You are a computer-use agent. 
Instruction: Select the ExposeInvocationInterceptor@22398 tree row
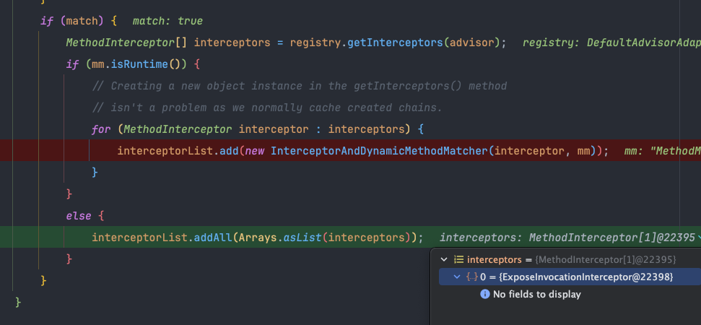(570, 277)
